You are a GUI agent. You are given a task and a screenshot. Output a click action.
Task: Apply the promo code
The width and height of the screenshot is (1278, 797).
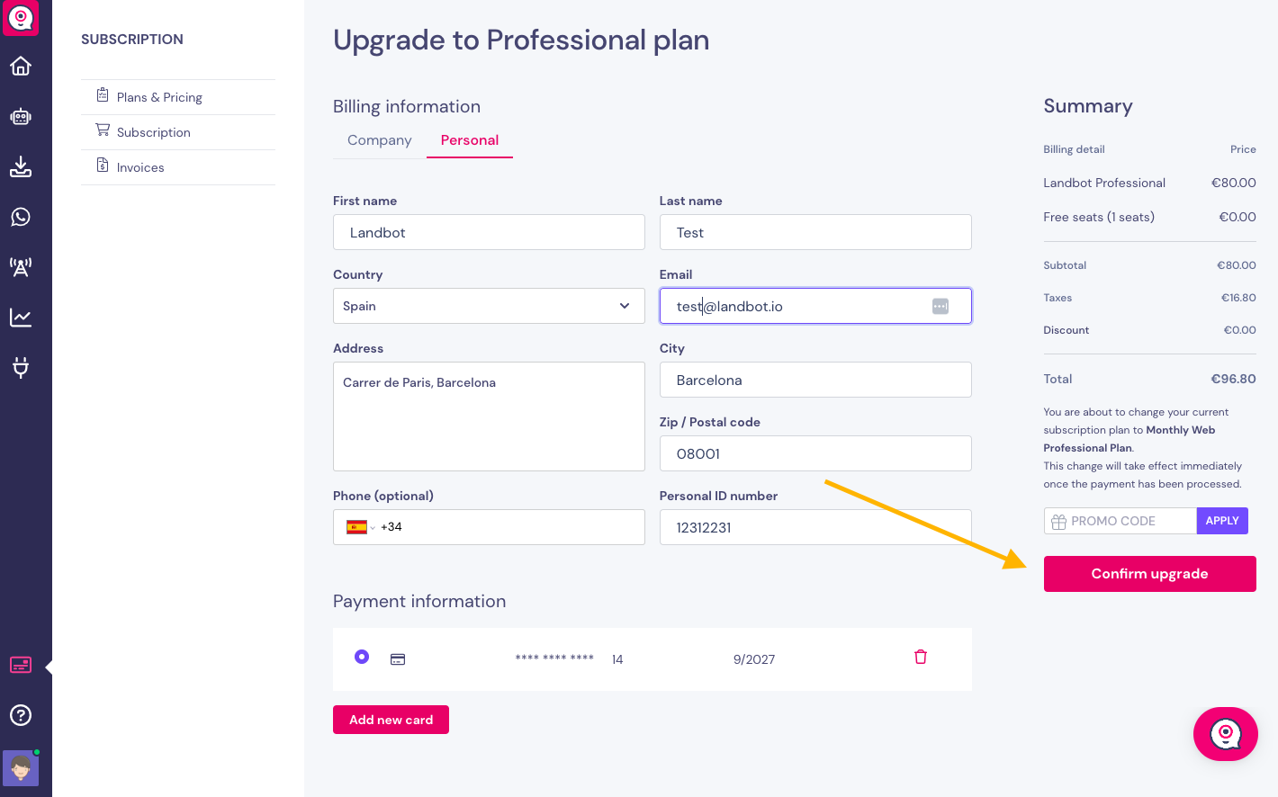coord(1222,521)
